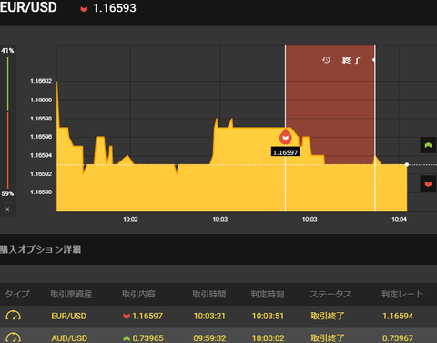This screenshot has width=437, height=343.
Task: Click the clock icon beside 終了
Action: click(326, 60)
